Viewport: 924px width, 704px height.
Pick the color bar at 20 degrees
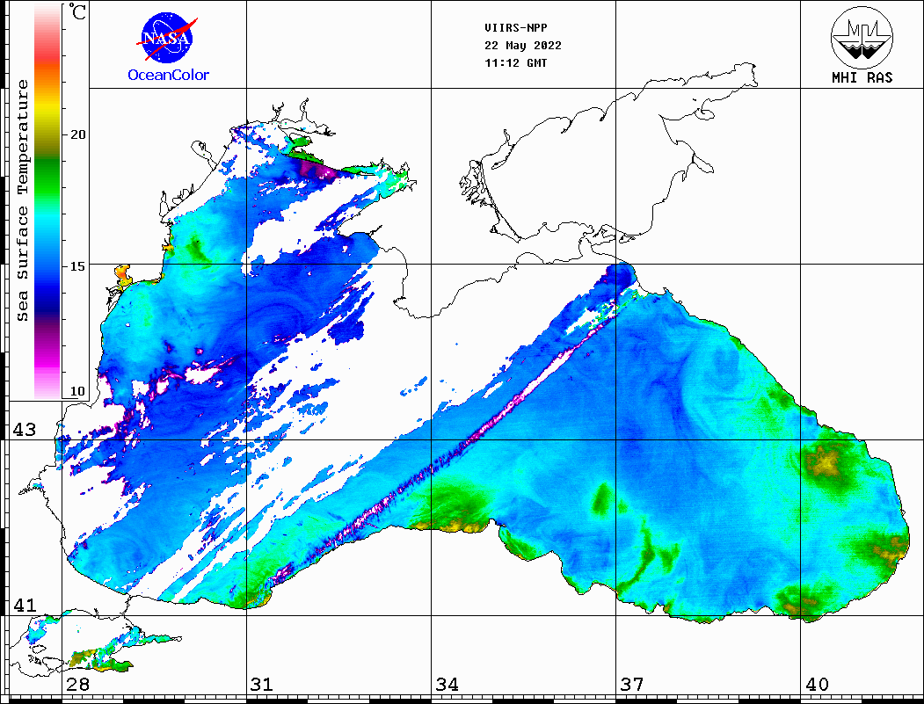[x=47, y=134]
